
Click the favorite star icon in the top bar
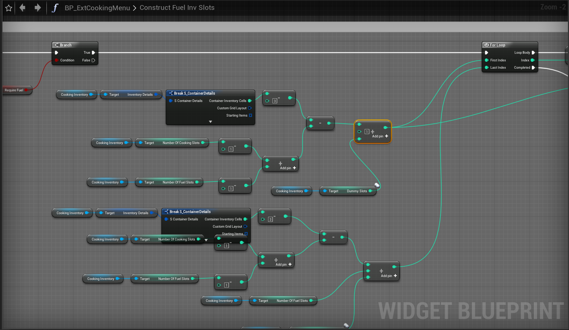[9, 8]
